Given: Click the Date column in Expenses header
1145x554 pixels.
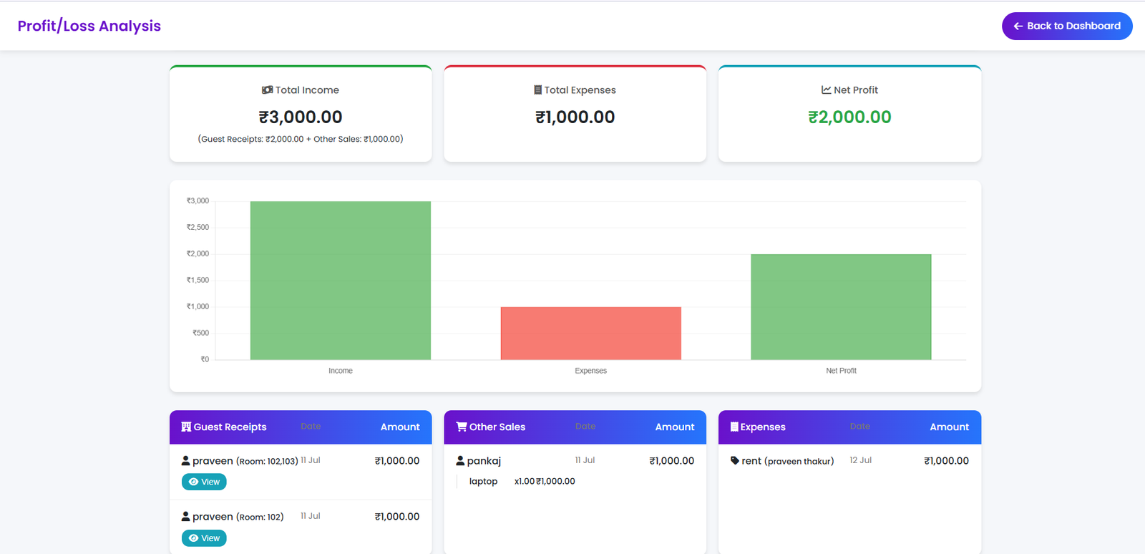Looking at the screenshot, I should click(x=859, y=427).
